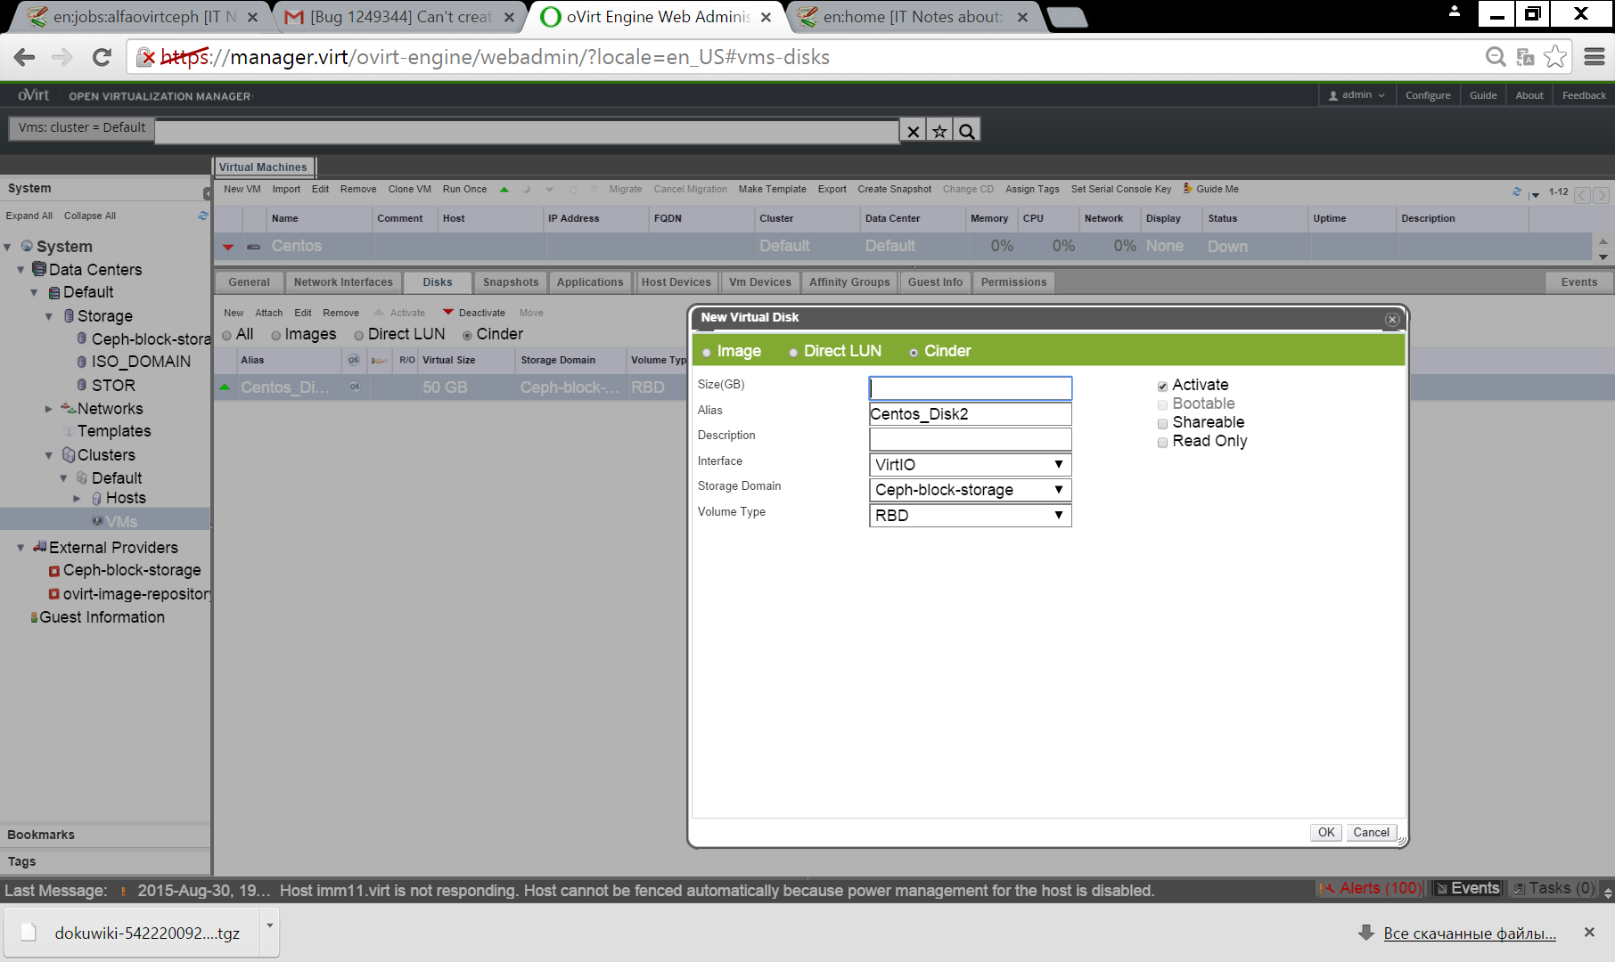1615x962 pixels.
Task: Click Alerts (100) indicator
Action: (1372, 888)
